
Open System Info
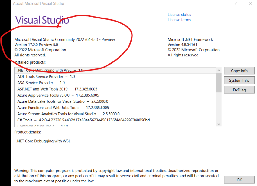[239, 80]
